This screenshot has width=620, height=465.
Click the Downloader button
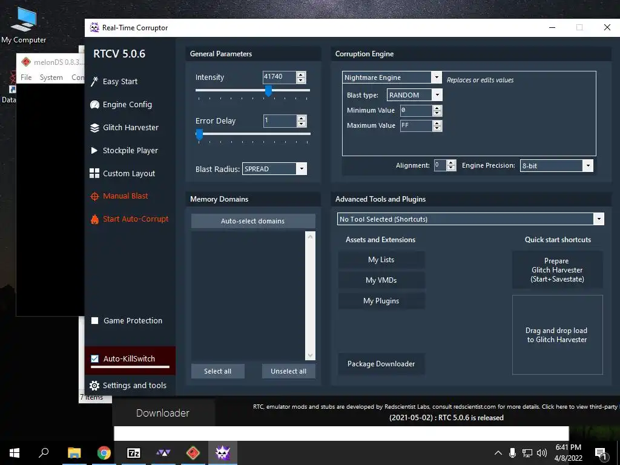pyautogui.click(x=163, y=413)
